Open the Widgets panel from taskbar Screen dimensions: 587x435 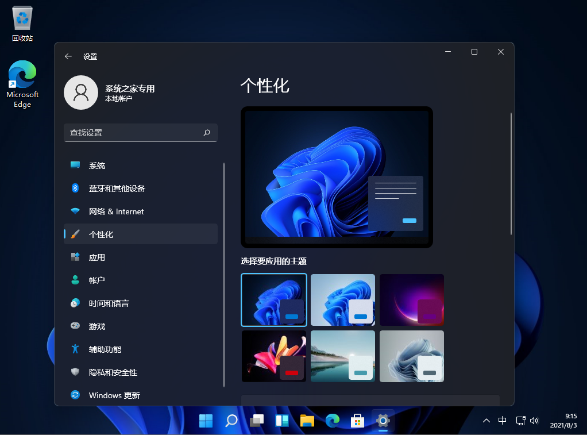coord(282,421)
